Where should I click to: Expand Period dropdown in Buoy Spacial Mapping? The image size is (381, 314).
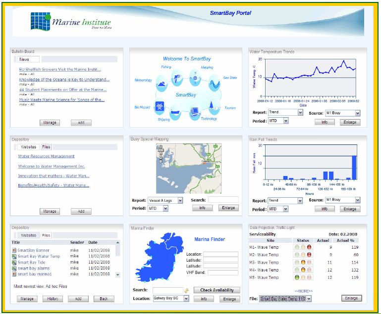[165, 208]
